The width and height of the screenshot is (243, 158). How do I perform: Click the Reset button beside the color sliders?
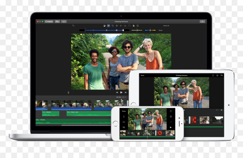pos(160,31)
